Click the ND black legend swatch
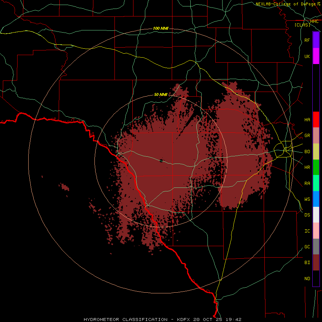Screen dimensions: 322x322 [x=316, y=278]
